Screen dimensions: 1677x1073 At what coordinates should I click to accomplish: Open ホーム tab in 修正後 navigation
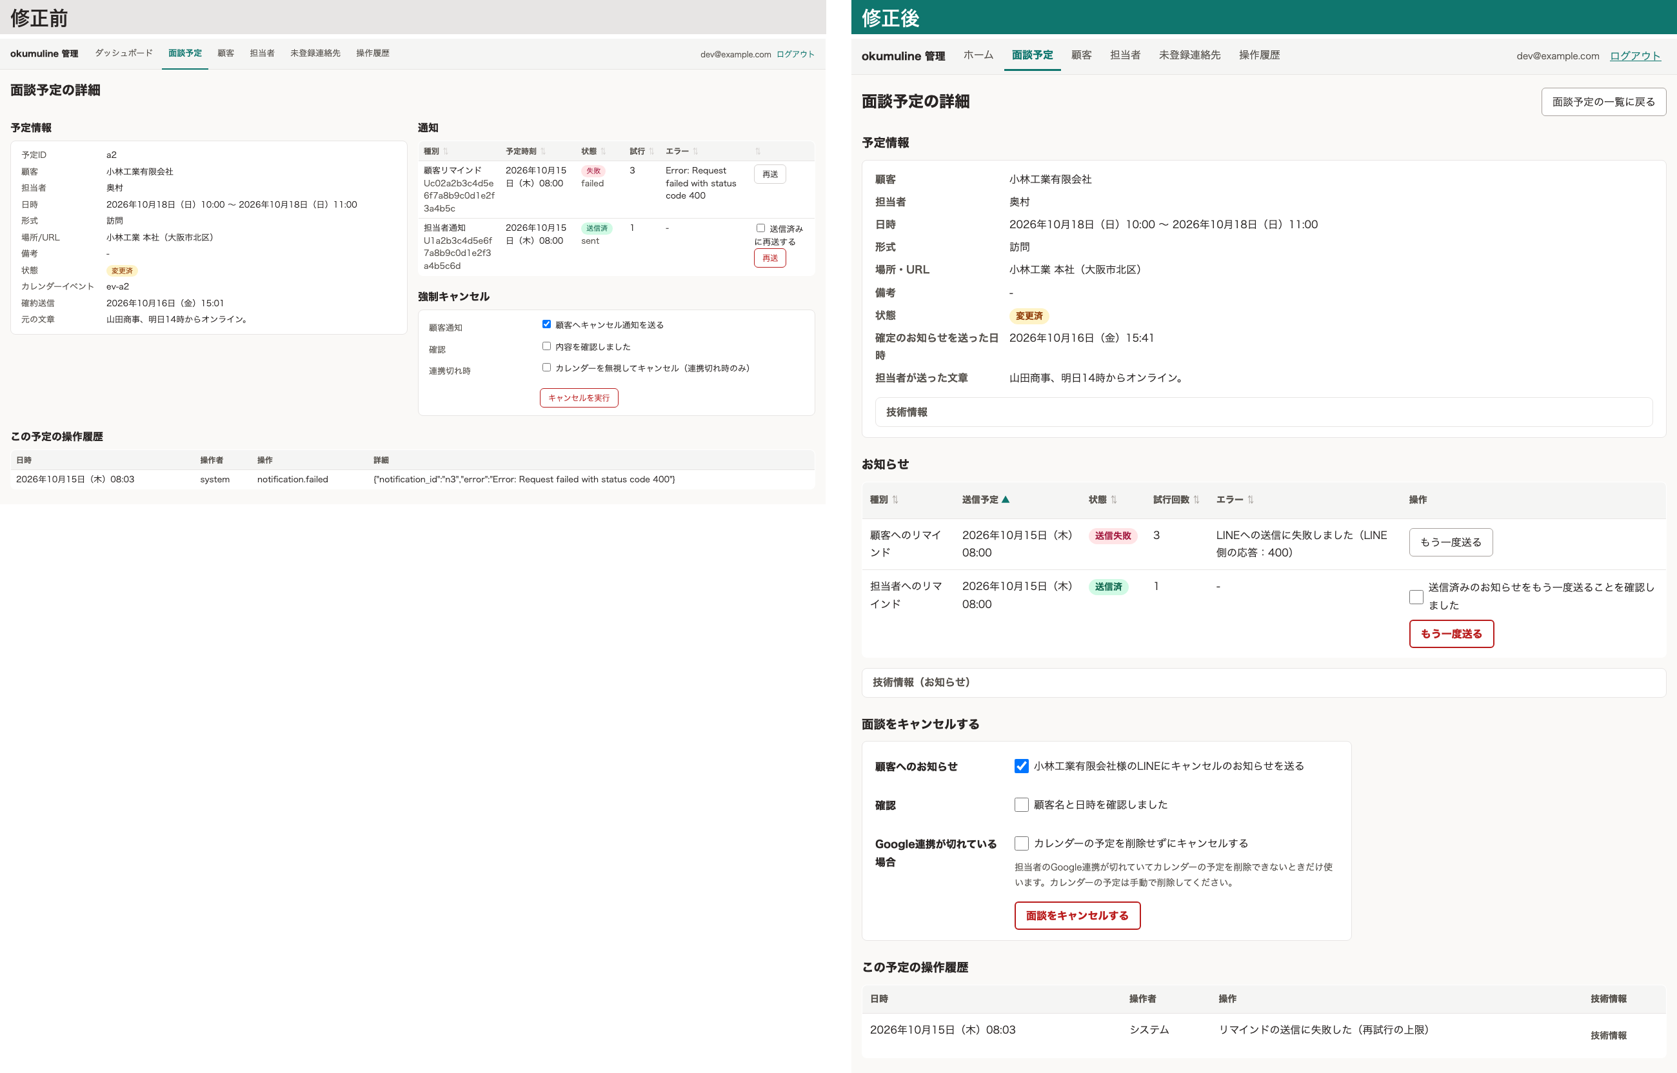pos(978,55)
